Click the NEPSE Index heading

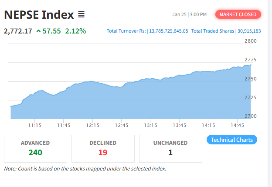click(38, 15)
